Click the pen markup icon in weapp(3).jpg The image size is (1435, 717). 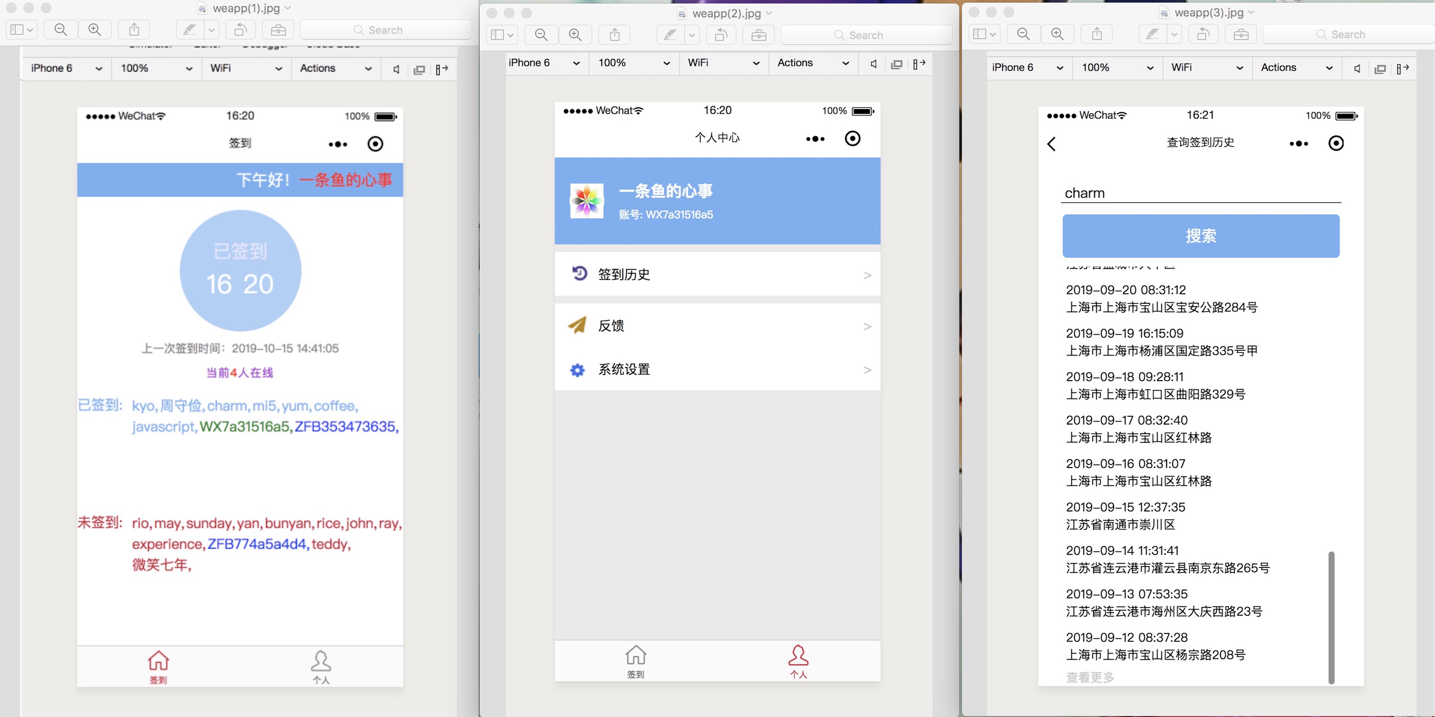coord(1152,34)
